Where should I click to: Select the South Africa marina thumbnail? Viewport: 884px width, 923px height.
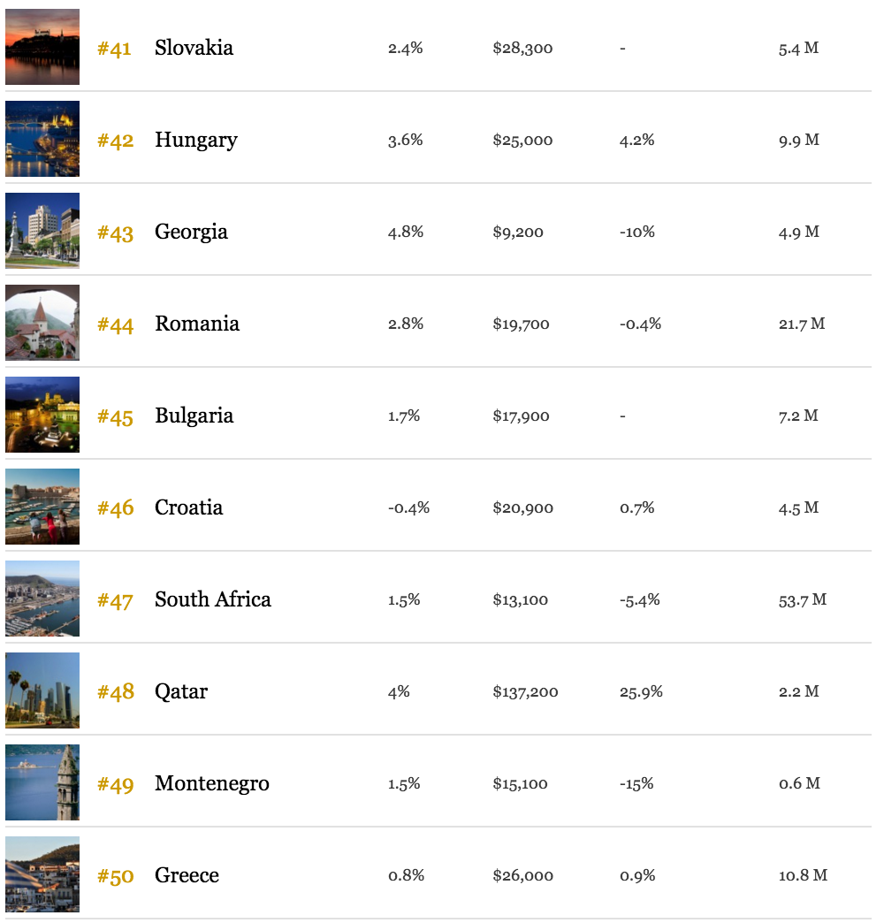click(x=42, y=599)
